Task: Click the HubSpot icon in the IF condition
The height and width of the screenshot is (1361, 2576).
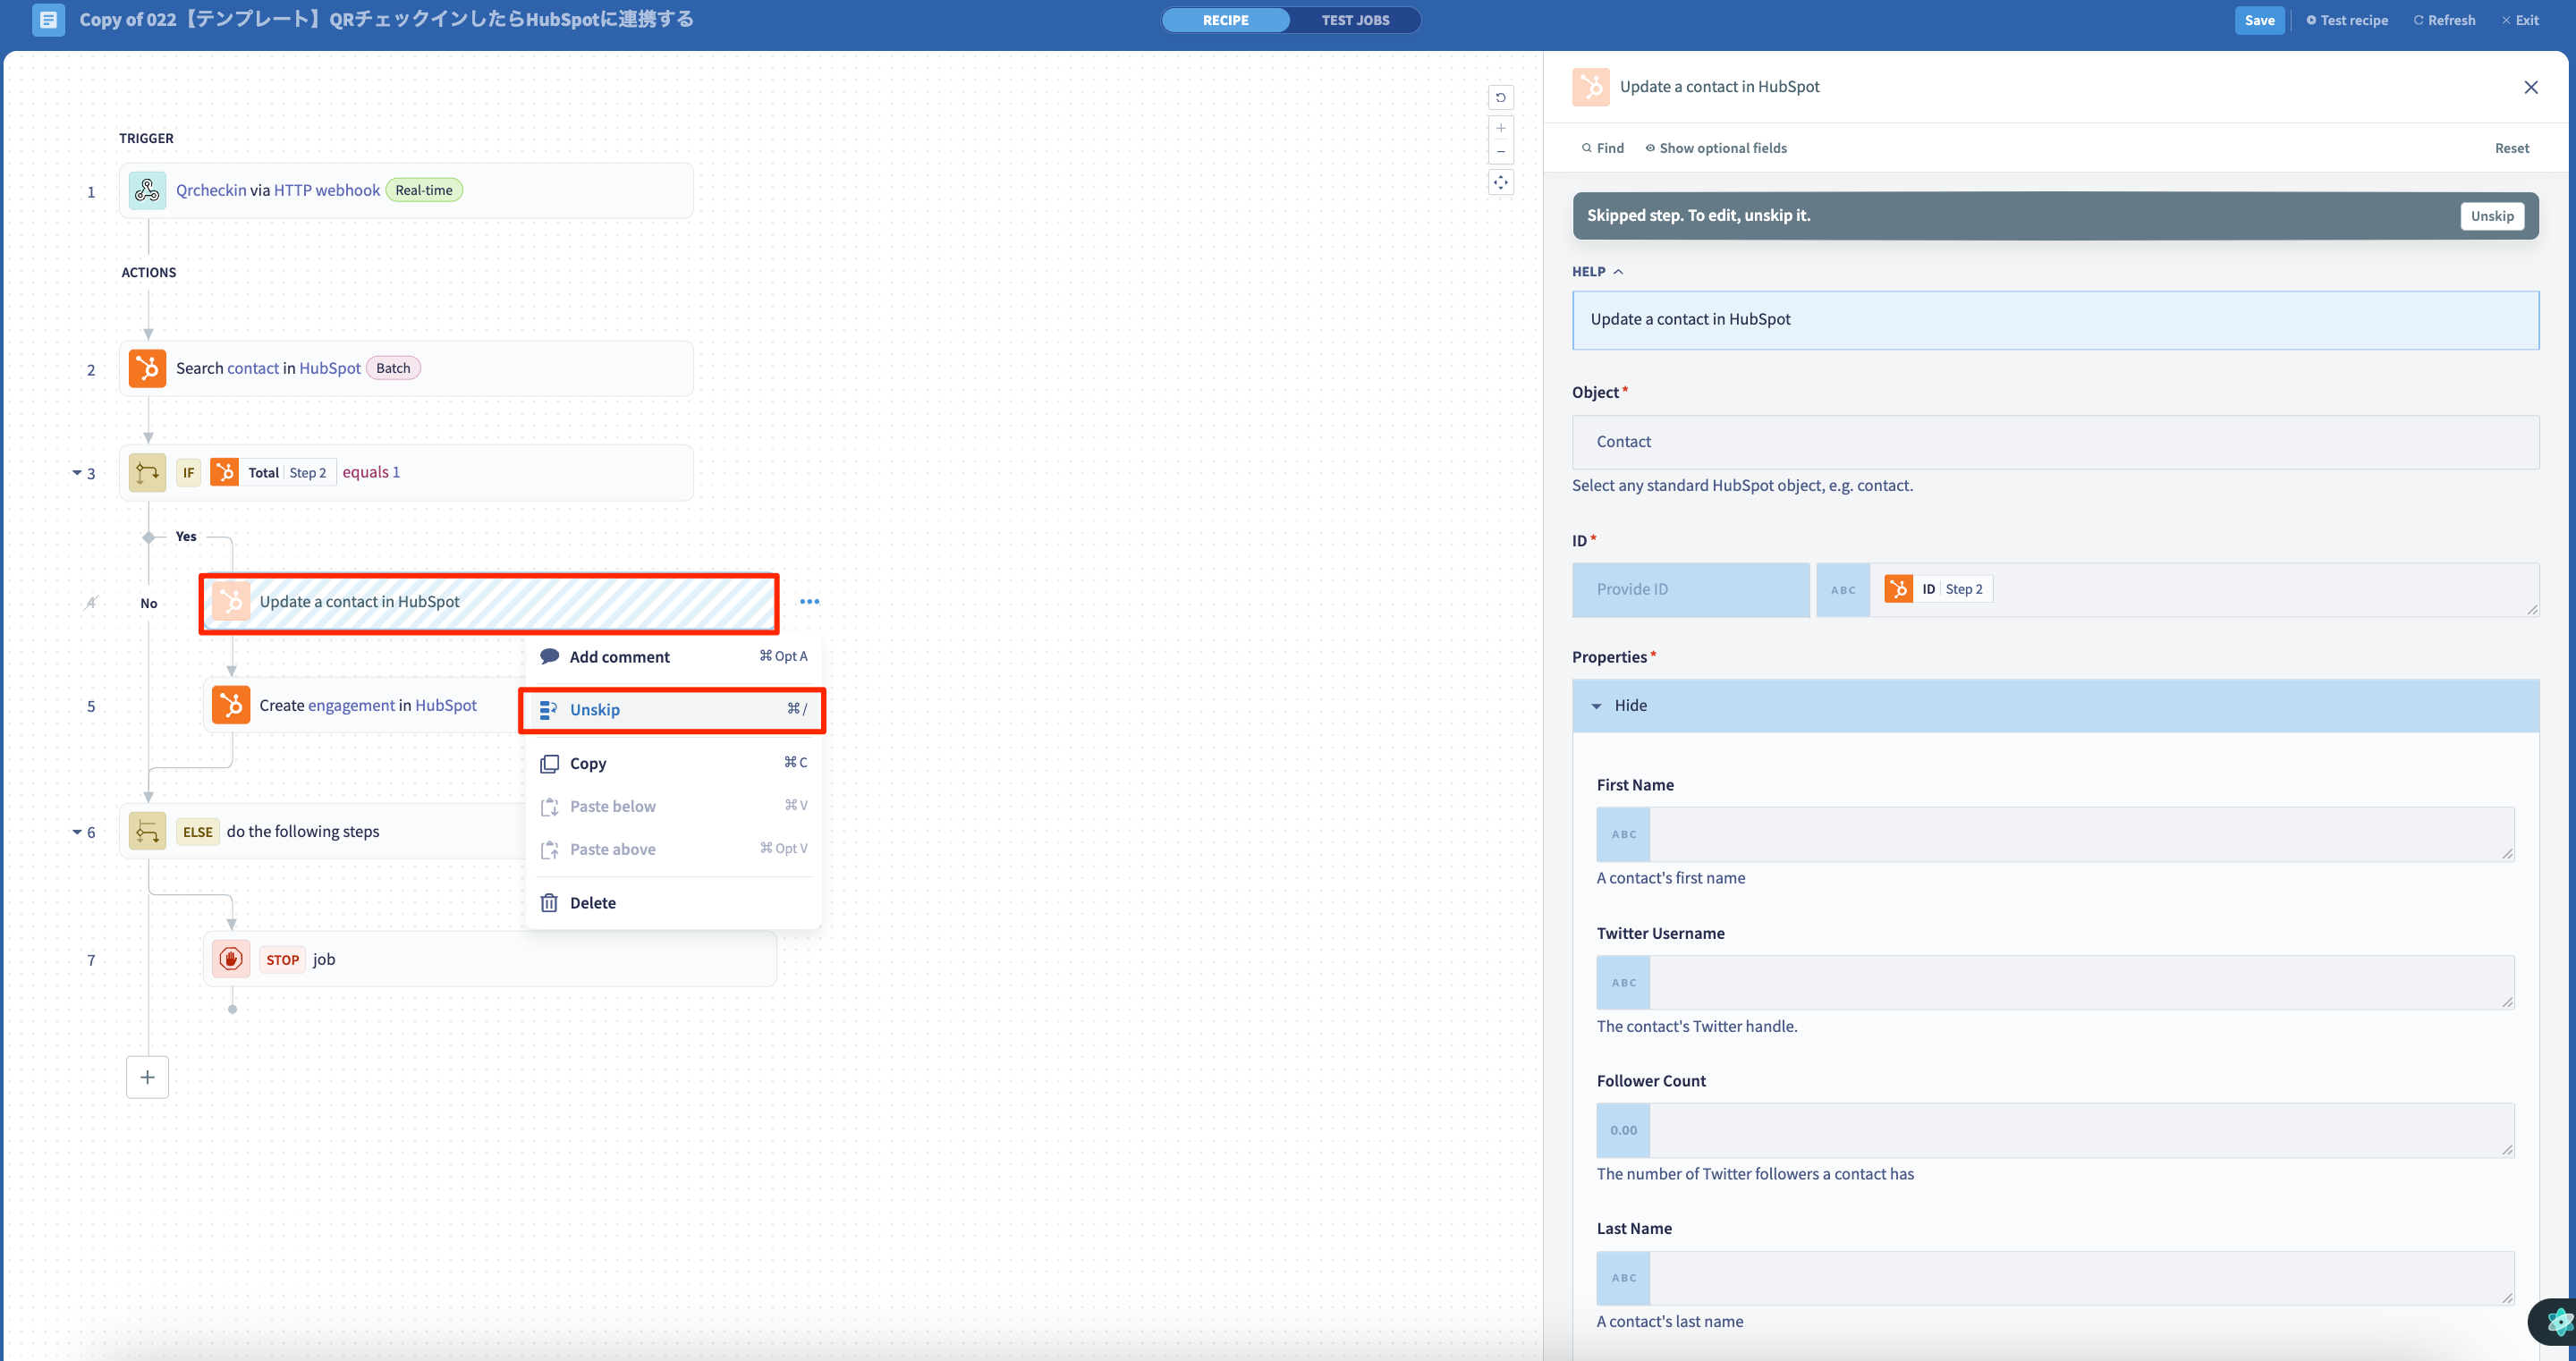Action: tap(224, 472)
